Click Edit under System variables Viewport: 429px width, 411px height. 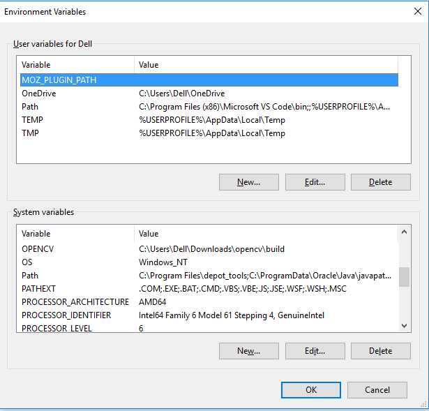point(315,351)
